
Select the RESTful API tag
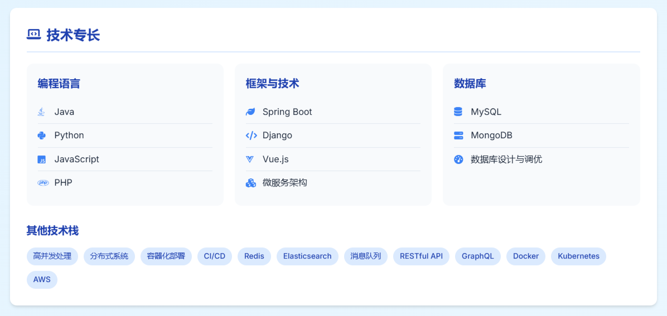[421, 256]
